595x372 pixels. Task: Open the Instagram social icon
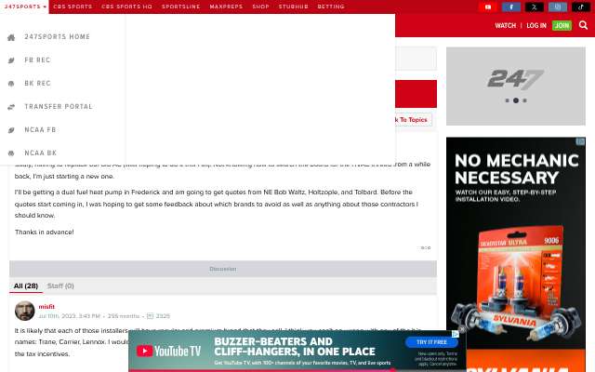558,7
